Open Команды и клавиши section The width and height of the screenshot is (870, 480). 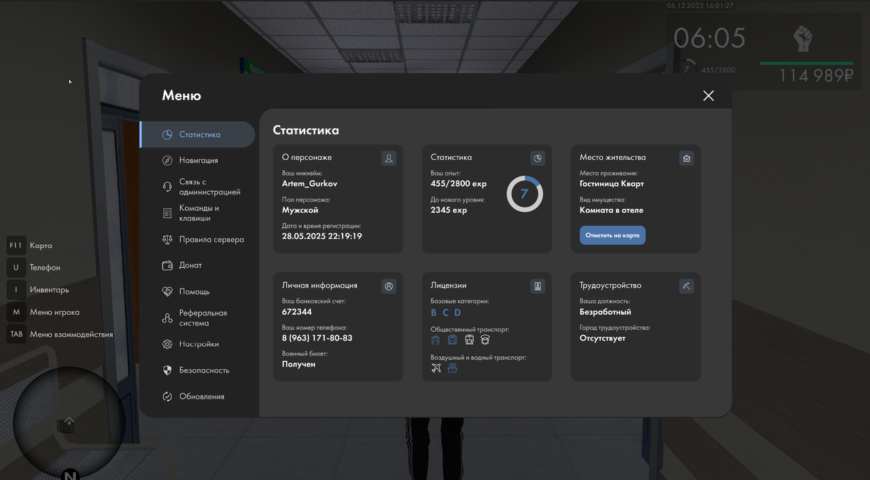(197, 213)
